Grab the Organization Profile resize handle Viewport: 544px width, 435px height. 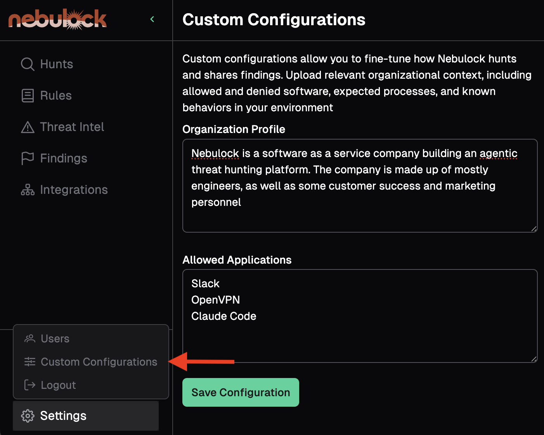tap(534, 229)
